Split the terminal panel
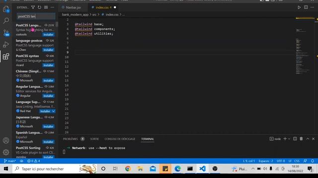The height and width of the screenshot is (178, 318). [295, 139]
